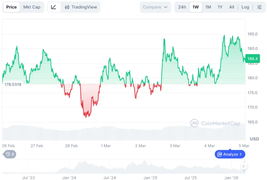The height and width of the screenshot is (180, 267).
Task: Click the CoinMarketCap watermark logo
Action: pos(194,123)
